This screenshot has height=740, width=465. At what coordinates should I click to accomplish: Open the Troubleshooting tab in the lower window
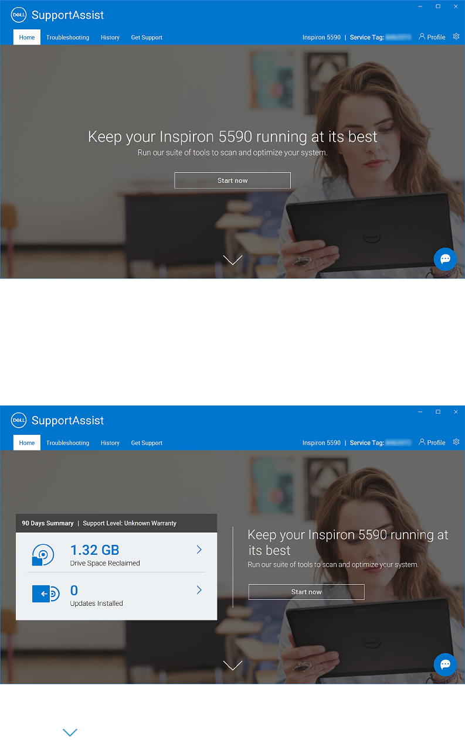click(68, 443)
